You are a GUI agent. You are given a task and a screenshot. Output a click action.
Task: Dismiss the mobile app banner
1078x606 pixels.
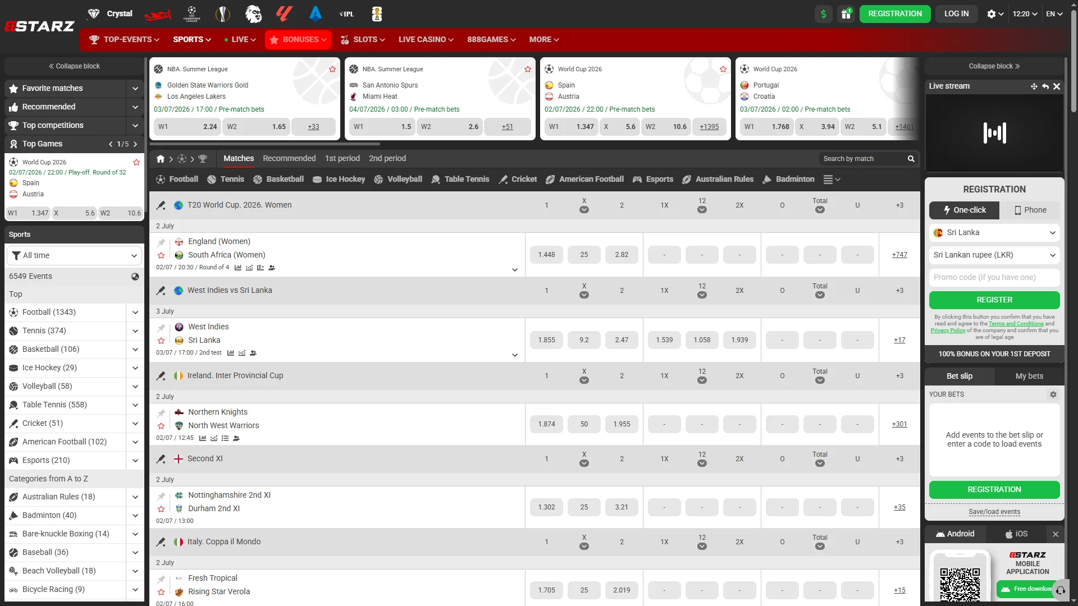(x=1056, y=534)
